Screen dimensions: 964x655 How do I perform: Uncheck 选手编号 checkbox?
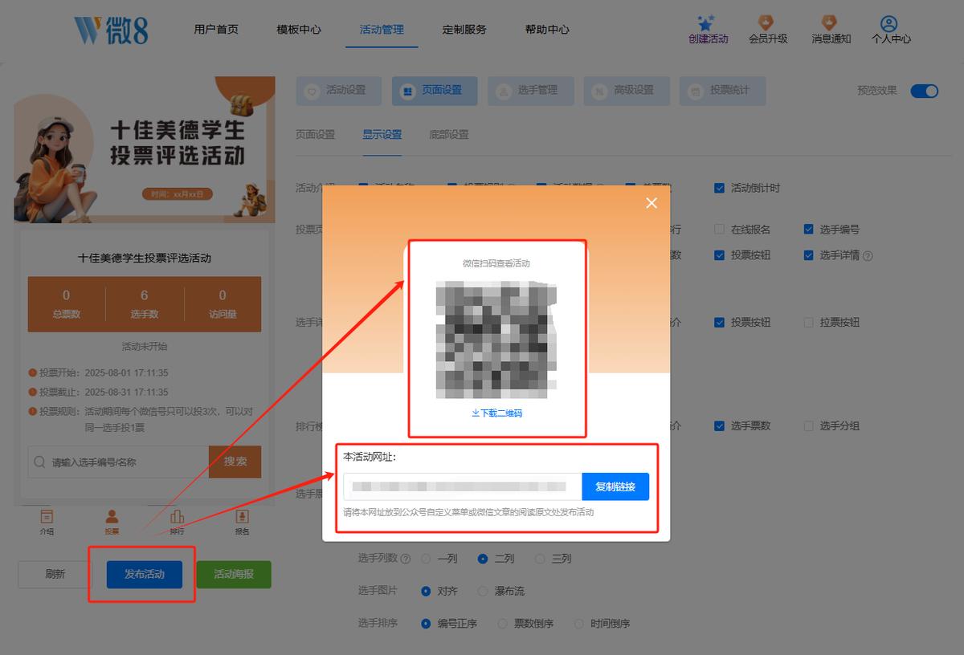click(x=809, y=230)
